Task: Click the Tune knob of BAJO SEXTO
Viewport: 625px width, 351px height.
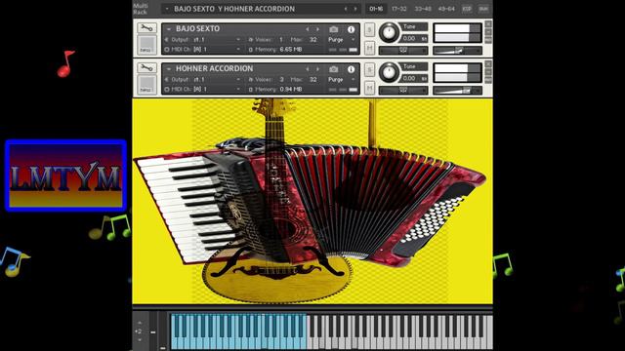Action: point(389,32)
